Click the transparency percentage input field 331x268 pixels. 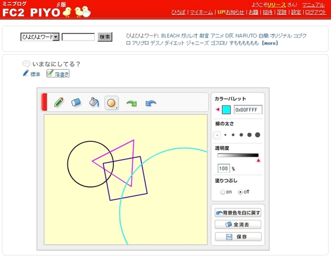[224, 169]
